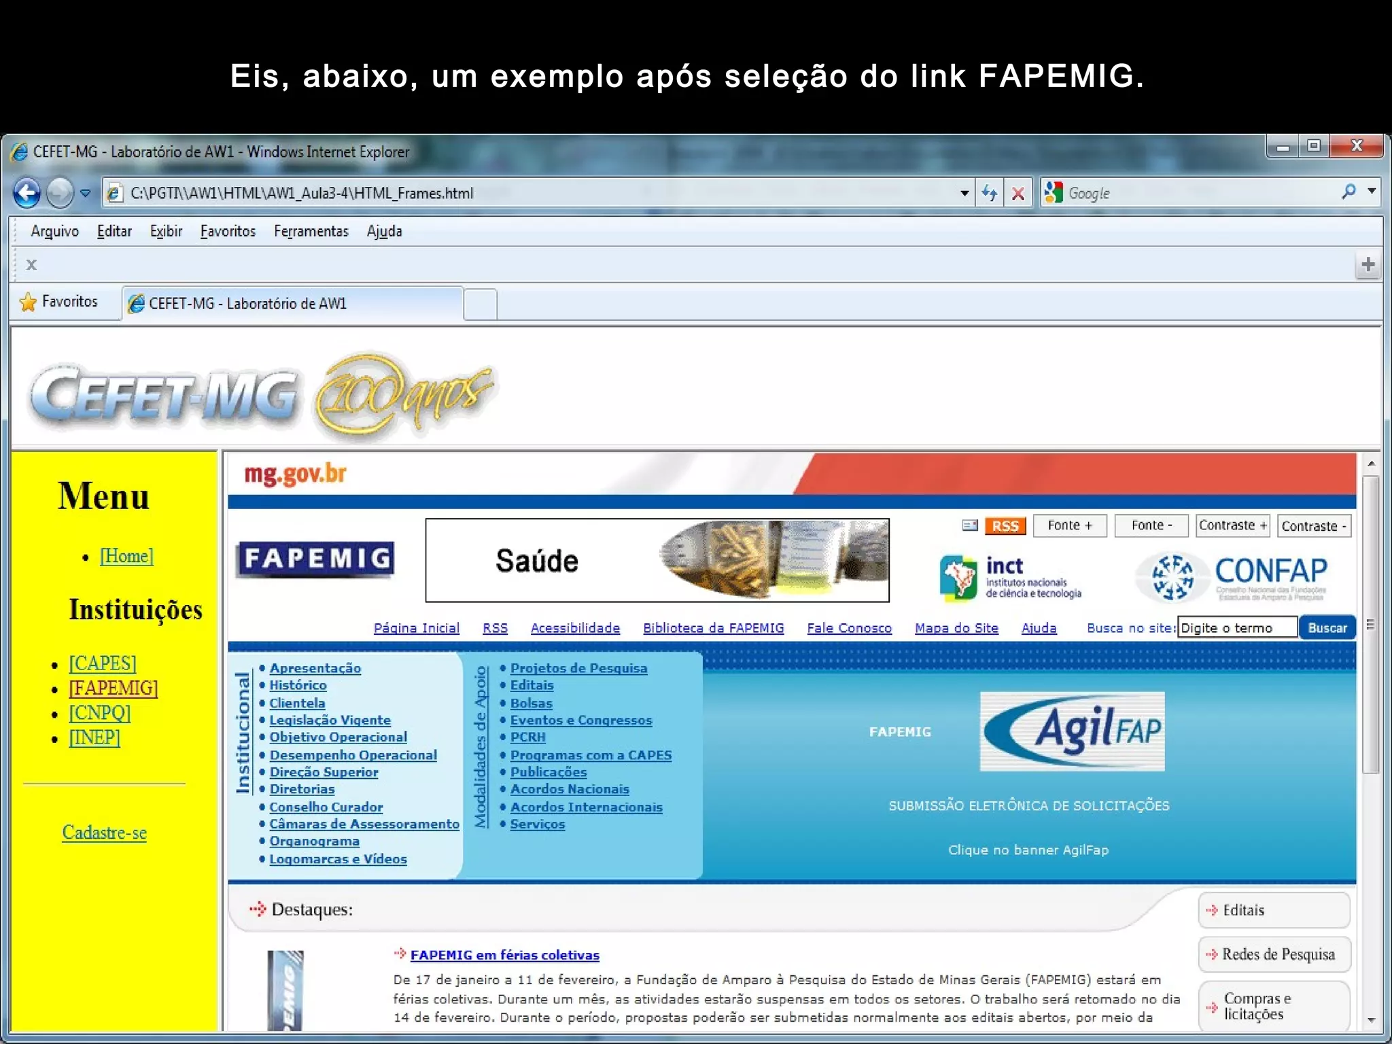Open the Favoritos star button
The width and height of the screenshot is (1392, 1044).
tap(59, 302)
